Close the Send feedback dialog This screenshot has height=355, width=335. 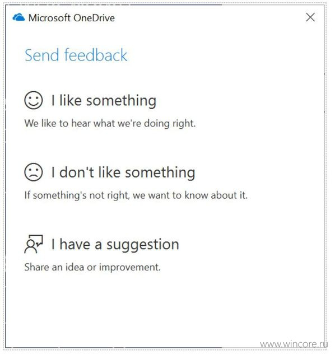(310, 17)
